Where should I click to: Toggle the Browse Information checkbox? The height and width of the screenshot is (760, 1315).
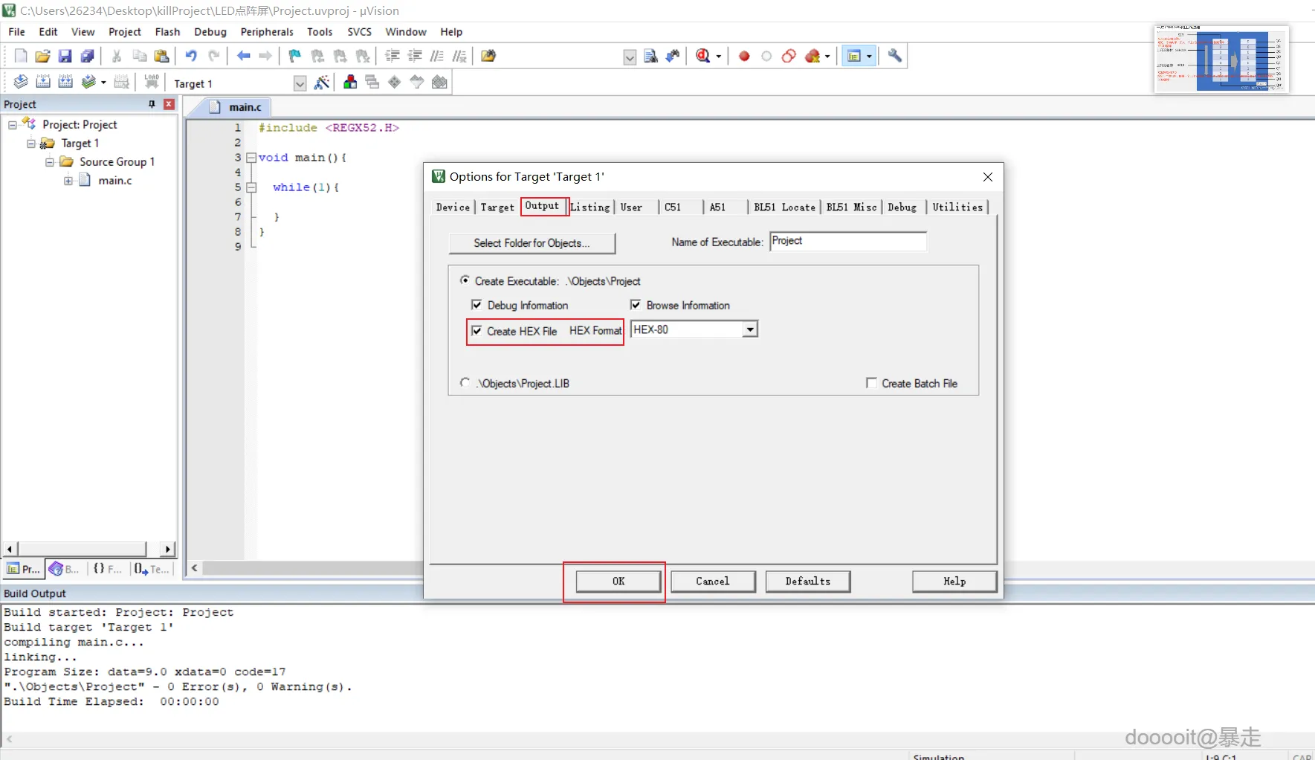coord(636,305)
